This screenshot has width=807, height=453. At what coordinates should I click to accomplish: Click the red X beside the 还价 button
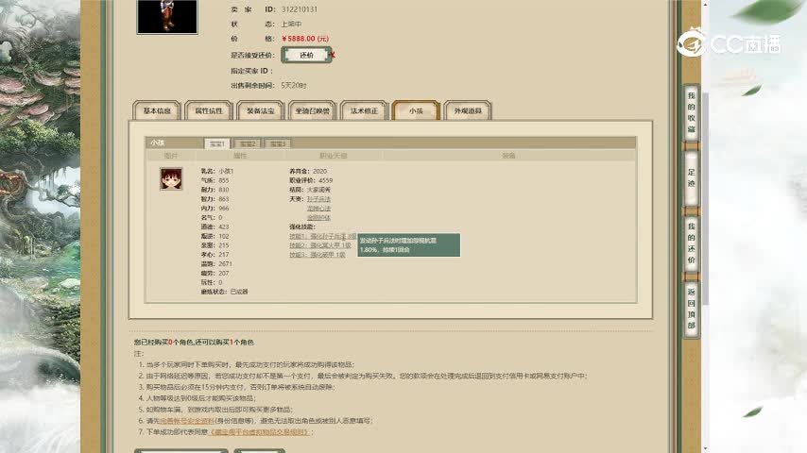click(x=333, y=55)
